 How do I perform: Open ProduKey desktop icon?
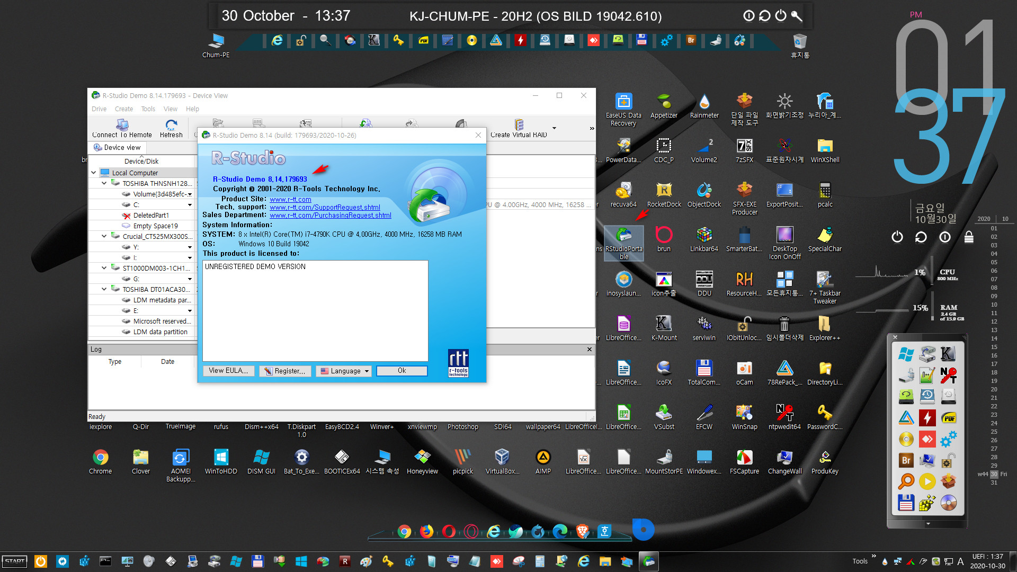825,462
